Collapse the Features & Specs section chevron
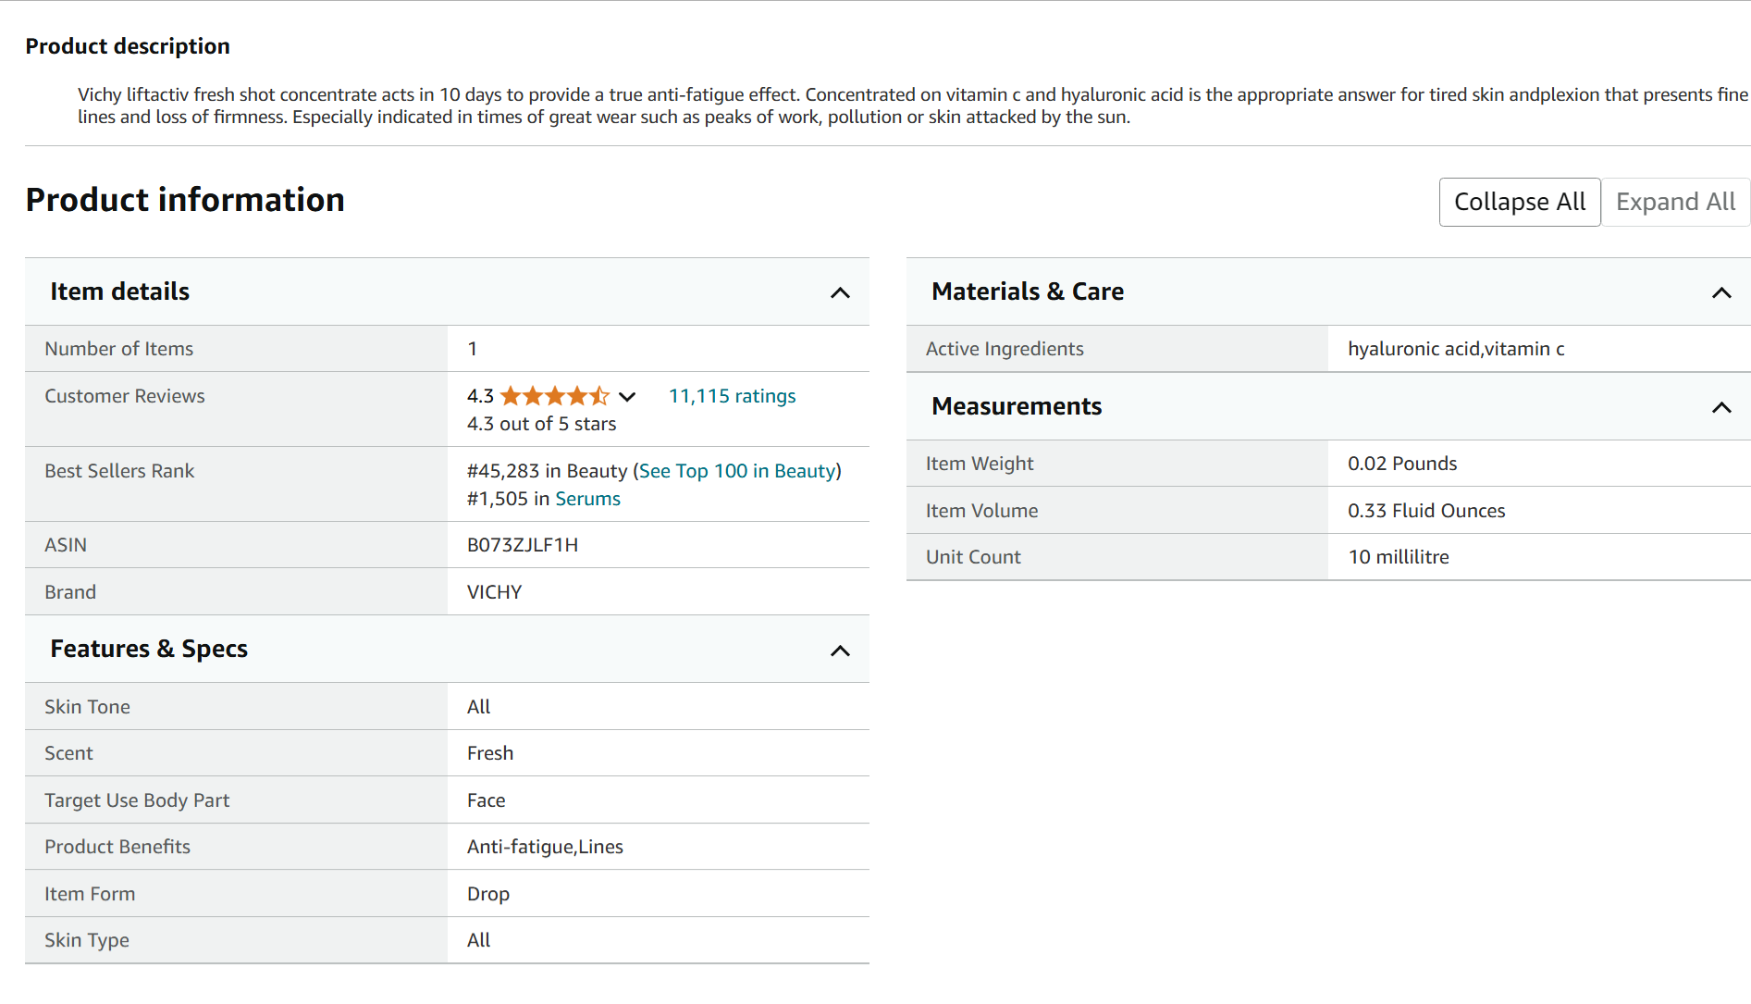The width and height of the screenshot is (1751, 1004). point(839,651)
